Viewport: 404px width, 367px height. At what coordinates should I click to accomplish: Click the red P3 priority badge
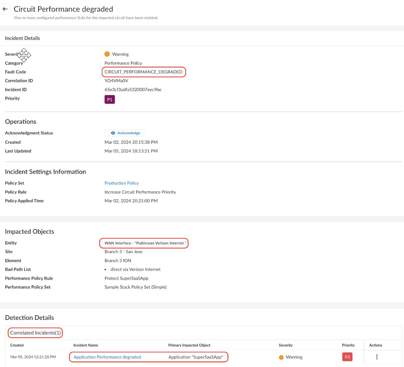pos(347,357)
